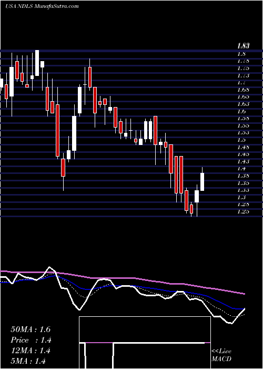This screenshot has height=369, width=263.
Task: Select the 12MA : 1.4 legend entry
Action: pos(31,351)
